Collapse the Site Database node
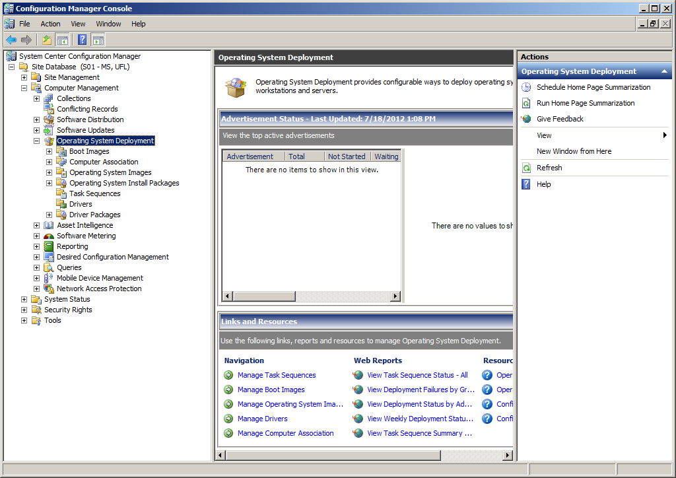Screen dimensions: 676x478 point(12,67)
